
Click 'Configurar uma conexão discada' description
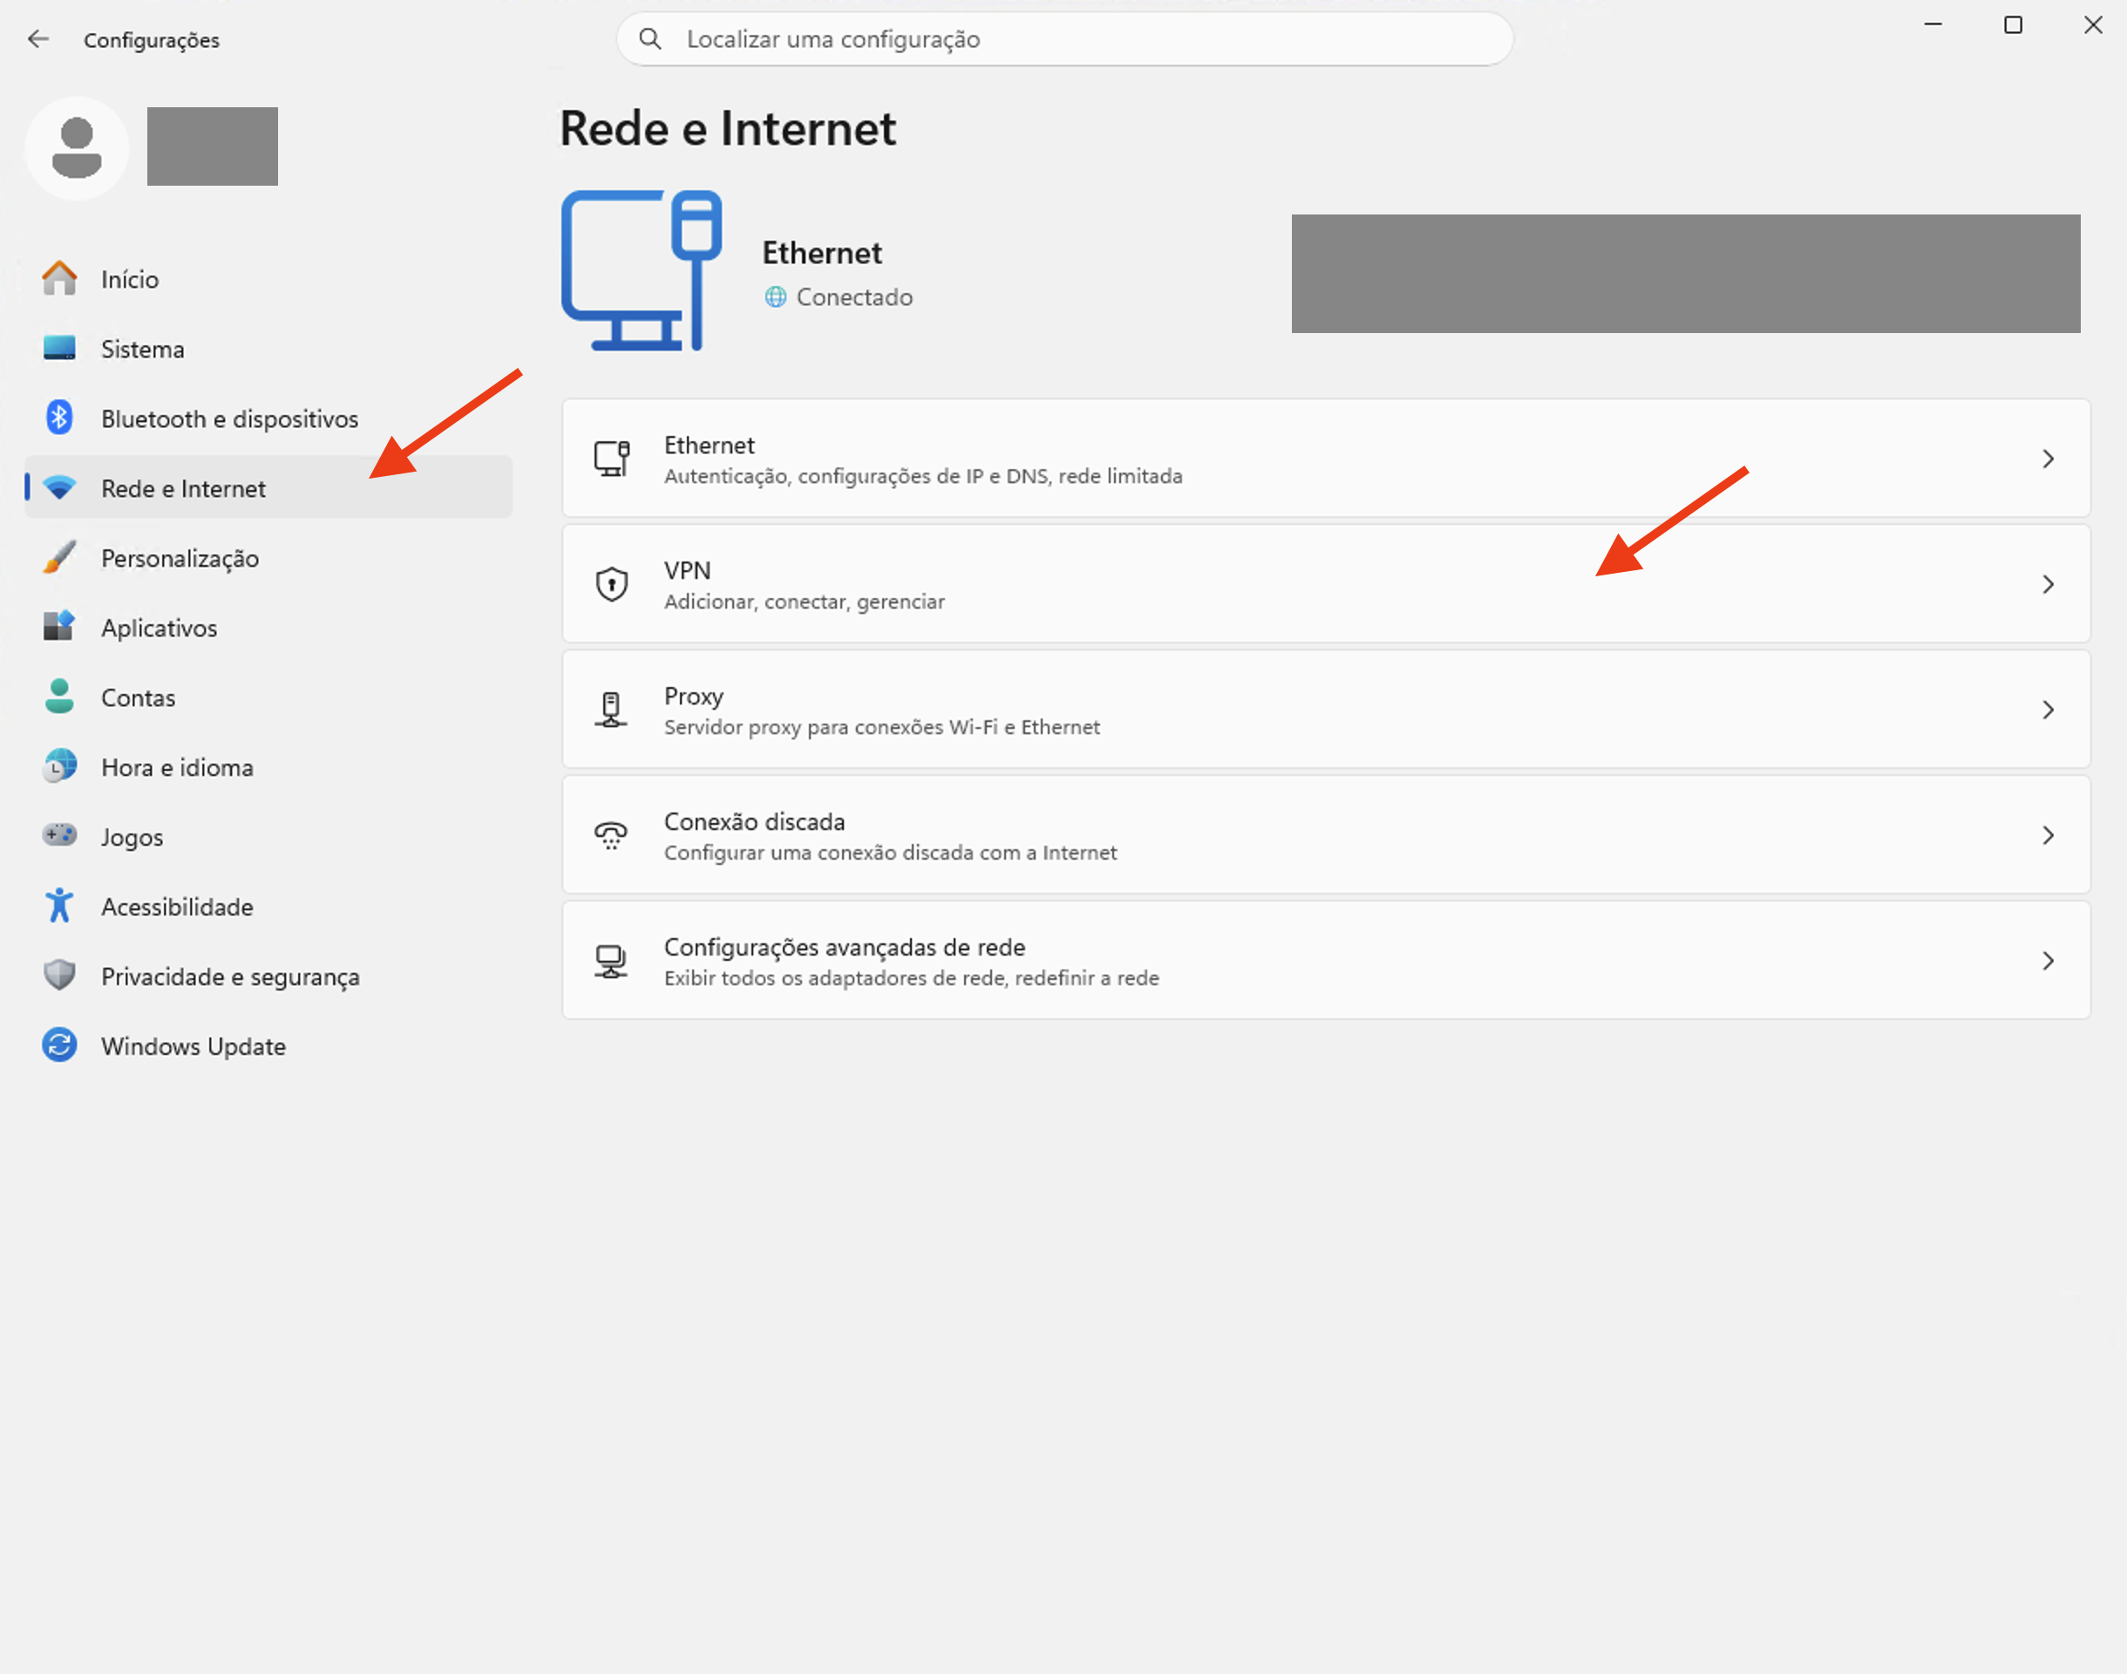[x=891, y=853]
